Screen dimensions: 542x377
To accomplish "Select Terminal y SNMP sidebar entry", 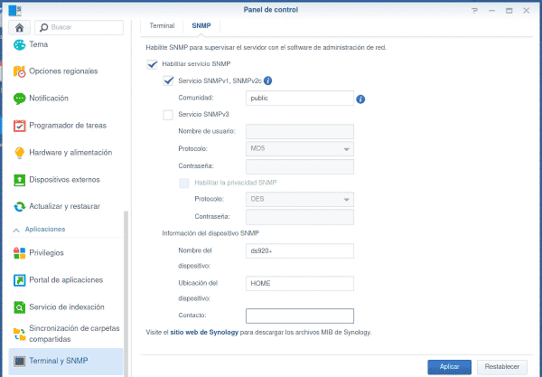I will (66, 362).
